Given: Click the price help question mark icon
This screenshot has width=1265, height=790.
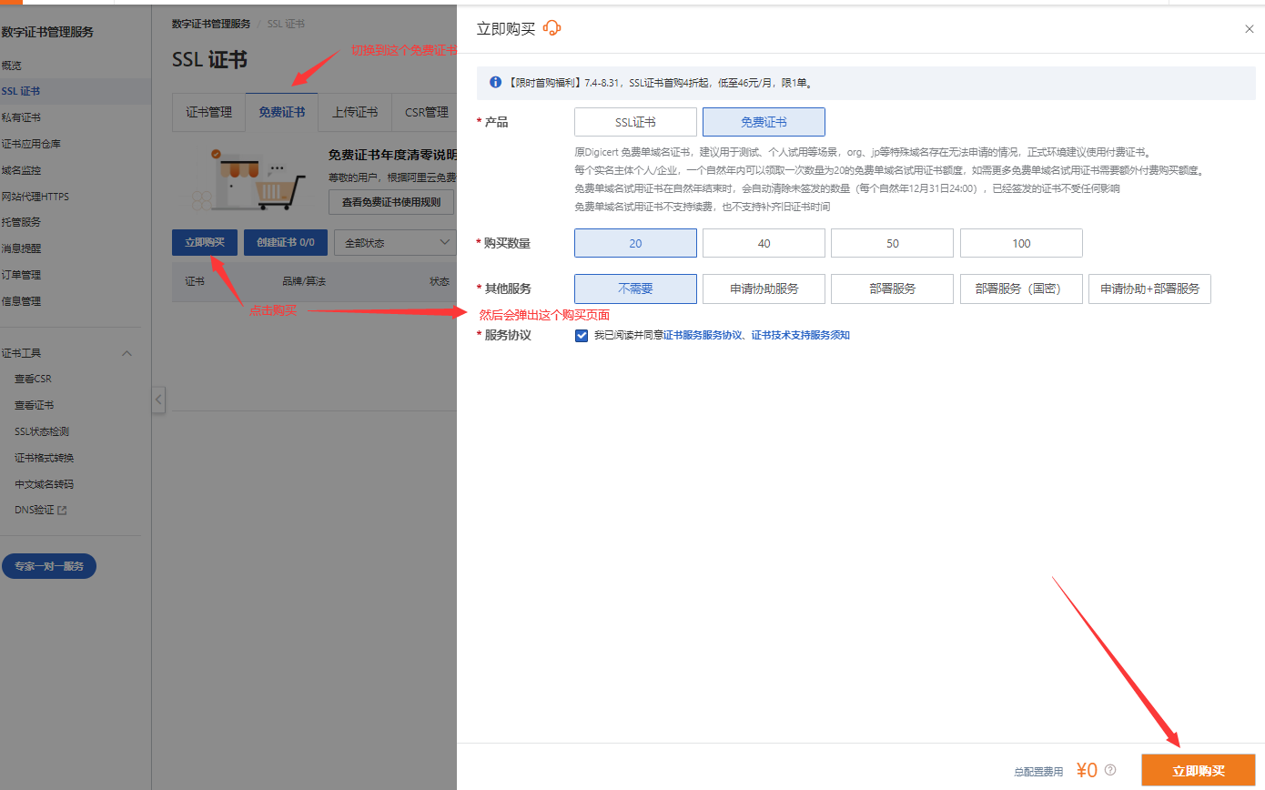Looking at the screenshot, I should [x=1110, y=770].
